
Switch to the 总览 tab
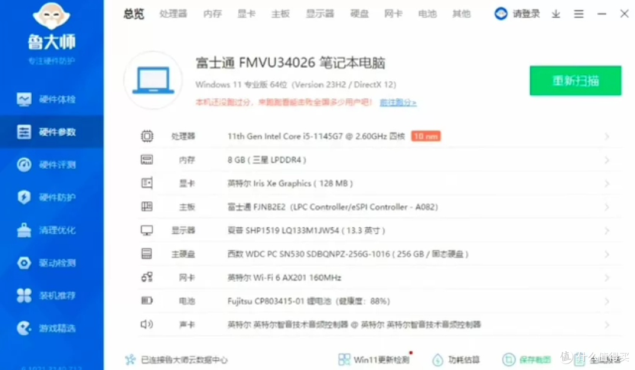point(133,14)
